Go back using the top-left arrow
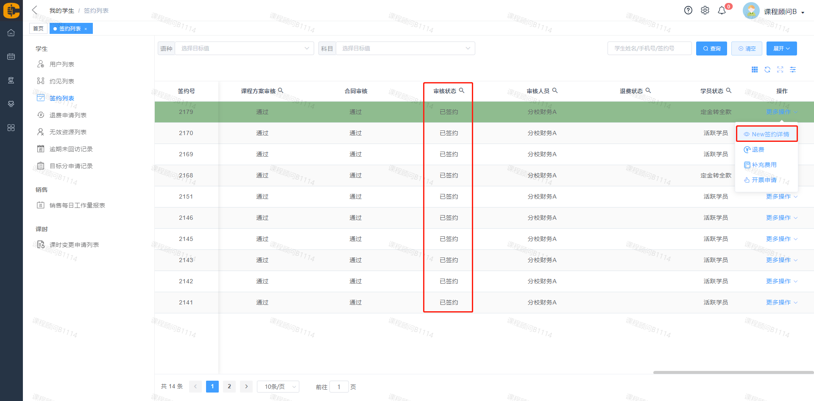814x401 pixels. tap(35, 10)
